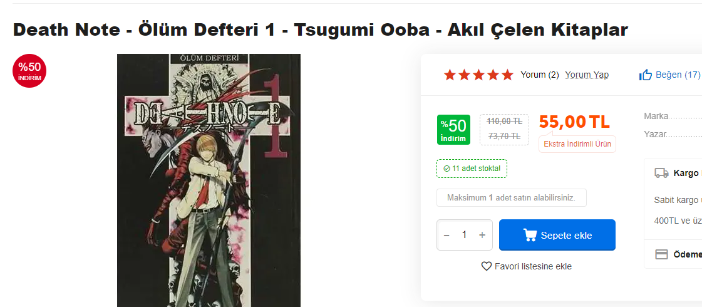Open the Yorum Yap link
The image size is (702, 307).
coord(587,75)
